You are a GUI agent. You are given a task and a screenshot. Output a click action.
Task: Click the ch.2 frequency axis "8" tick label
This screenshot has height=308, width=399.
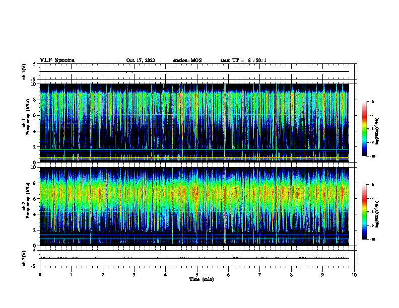coord(35,183)
